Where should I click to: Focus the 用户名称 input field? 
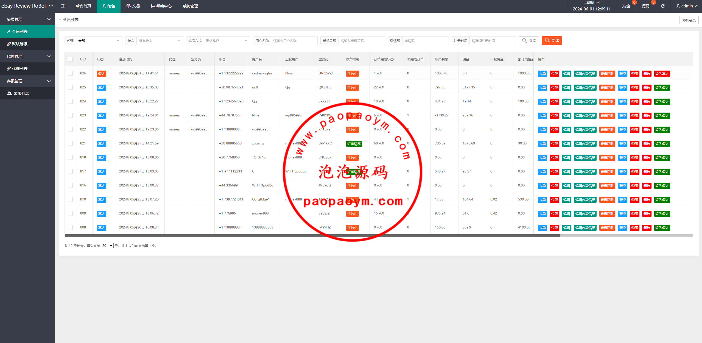click(x=294, y=41)
